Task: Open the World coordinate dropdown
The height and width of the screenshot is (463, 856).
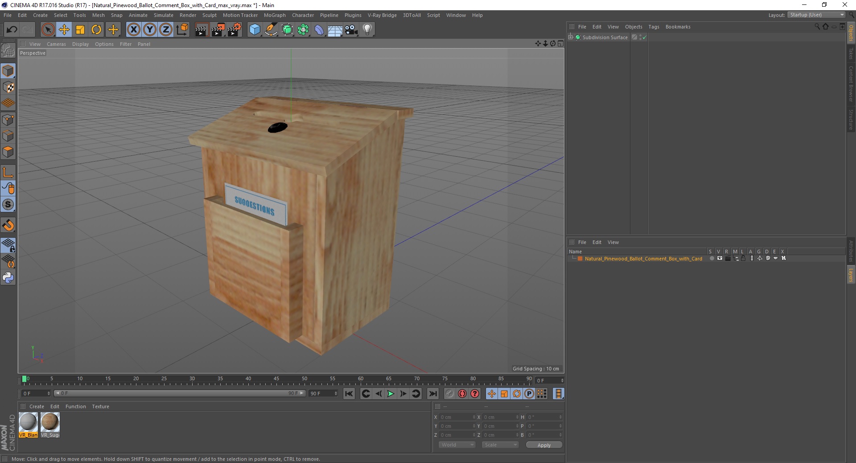Action: click(x=457, y=445)
